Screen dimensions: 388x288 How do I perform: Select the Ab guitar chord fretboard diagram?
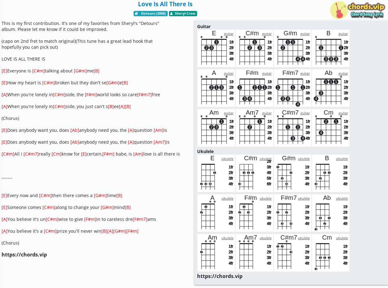click(331, 88)
